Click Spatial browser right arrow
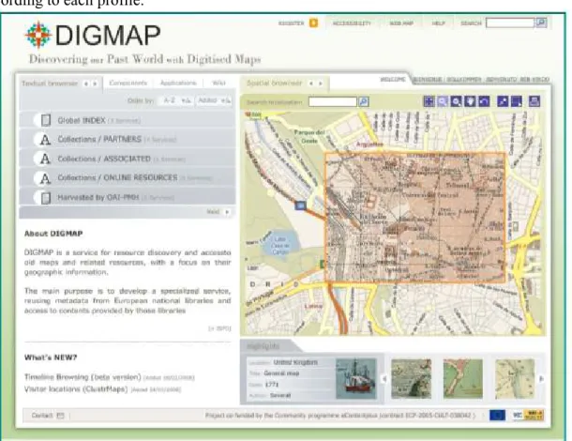This screenshot has height=441, width=572. click(x=321, y=84)
